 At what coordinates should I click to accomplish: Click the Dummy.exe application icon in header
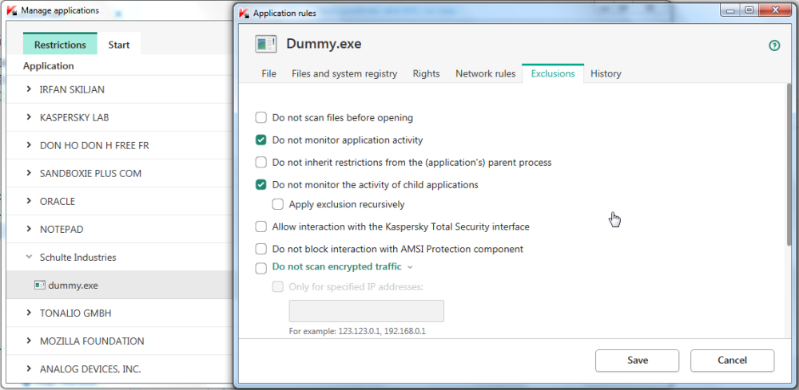[x=266, y=45]
